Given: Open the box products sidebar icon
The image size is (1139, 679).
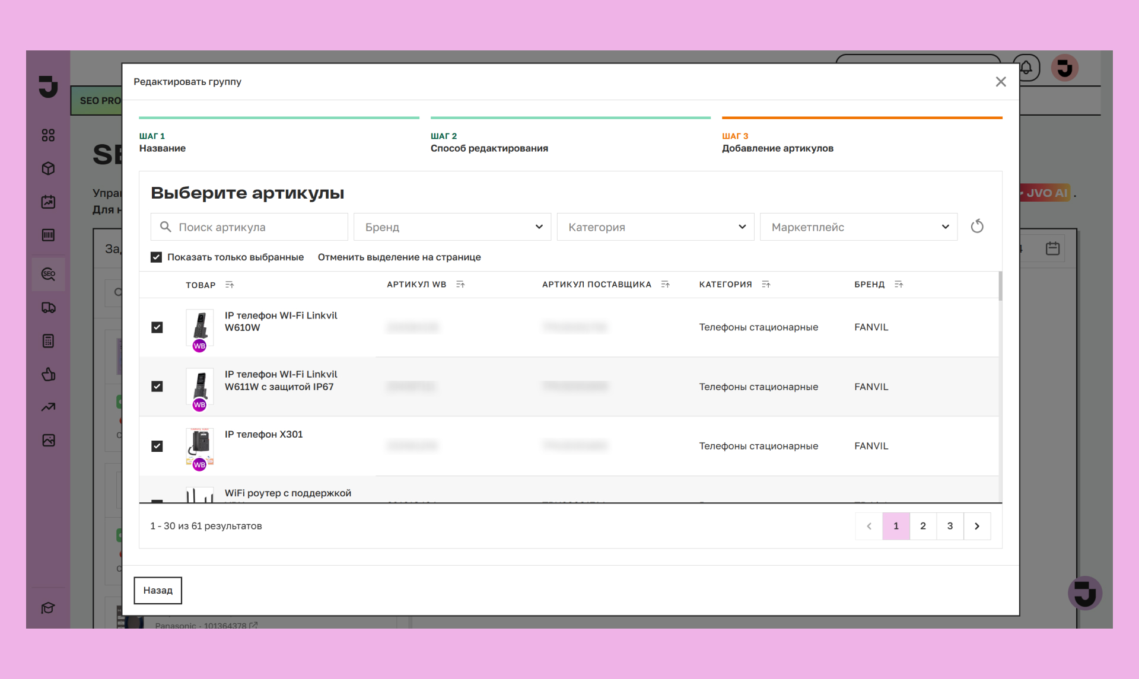Looking at the screenshot, I should (x=48, y=168).
